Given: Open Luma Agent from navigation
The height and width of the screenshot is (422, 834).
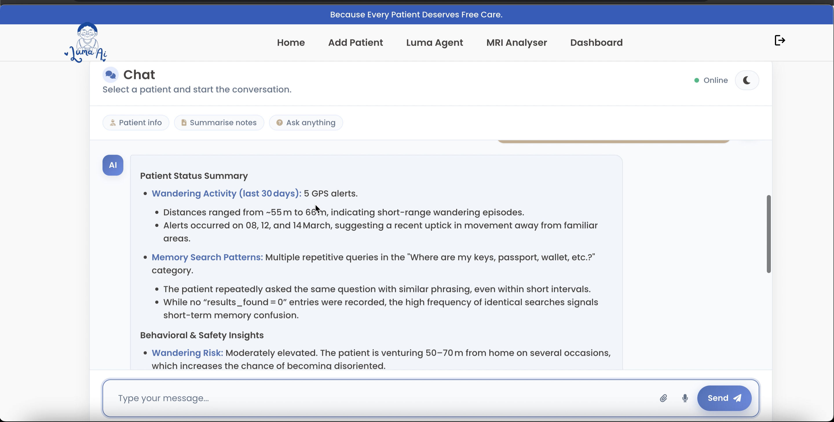Looking at the screenshot, I should pyautogui.click(x=434, y=42).
